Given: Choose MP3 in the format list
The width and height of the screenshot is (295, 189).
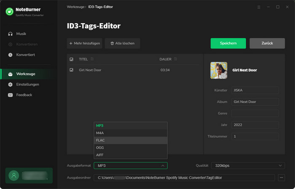Looking at the screenshot, I should 131,126.
